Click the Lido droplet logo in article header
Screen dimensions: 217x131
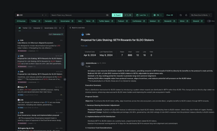point(83,34)
